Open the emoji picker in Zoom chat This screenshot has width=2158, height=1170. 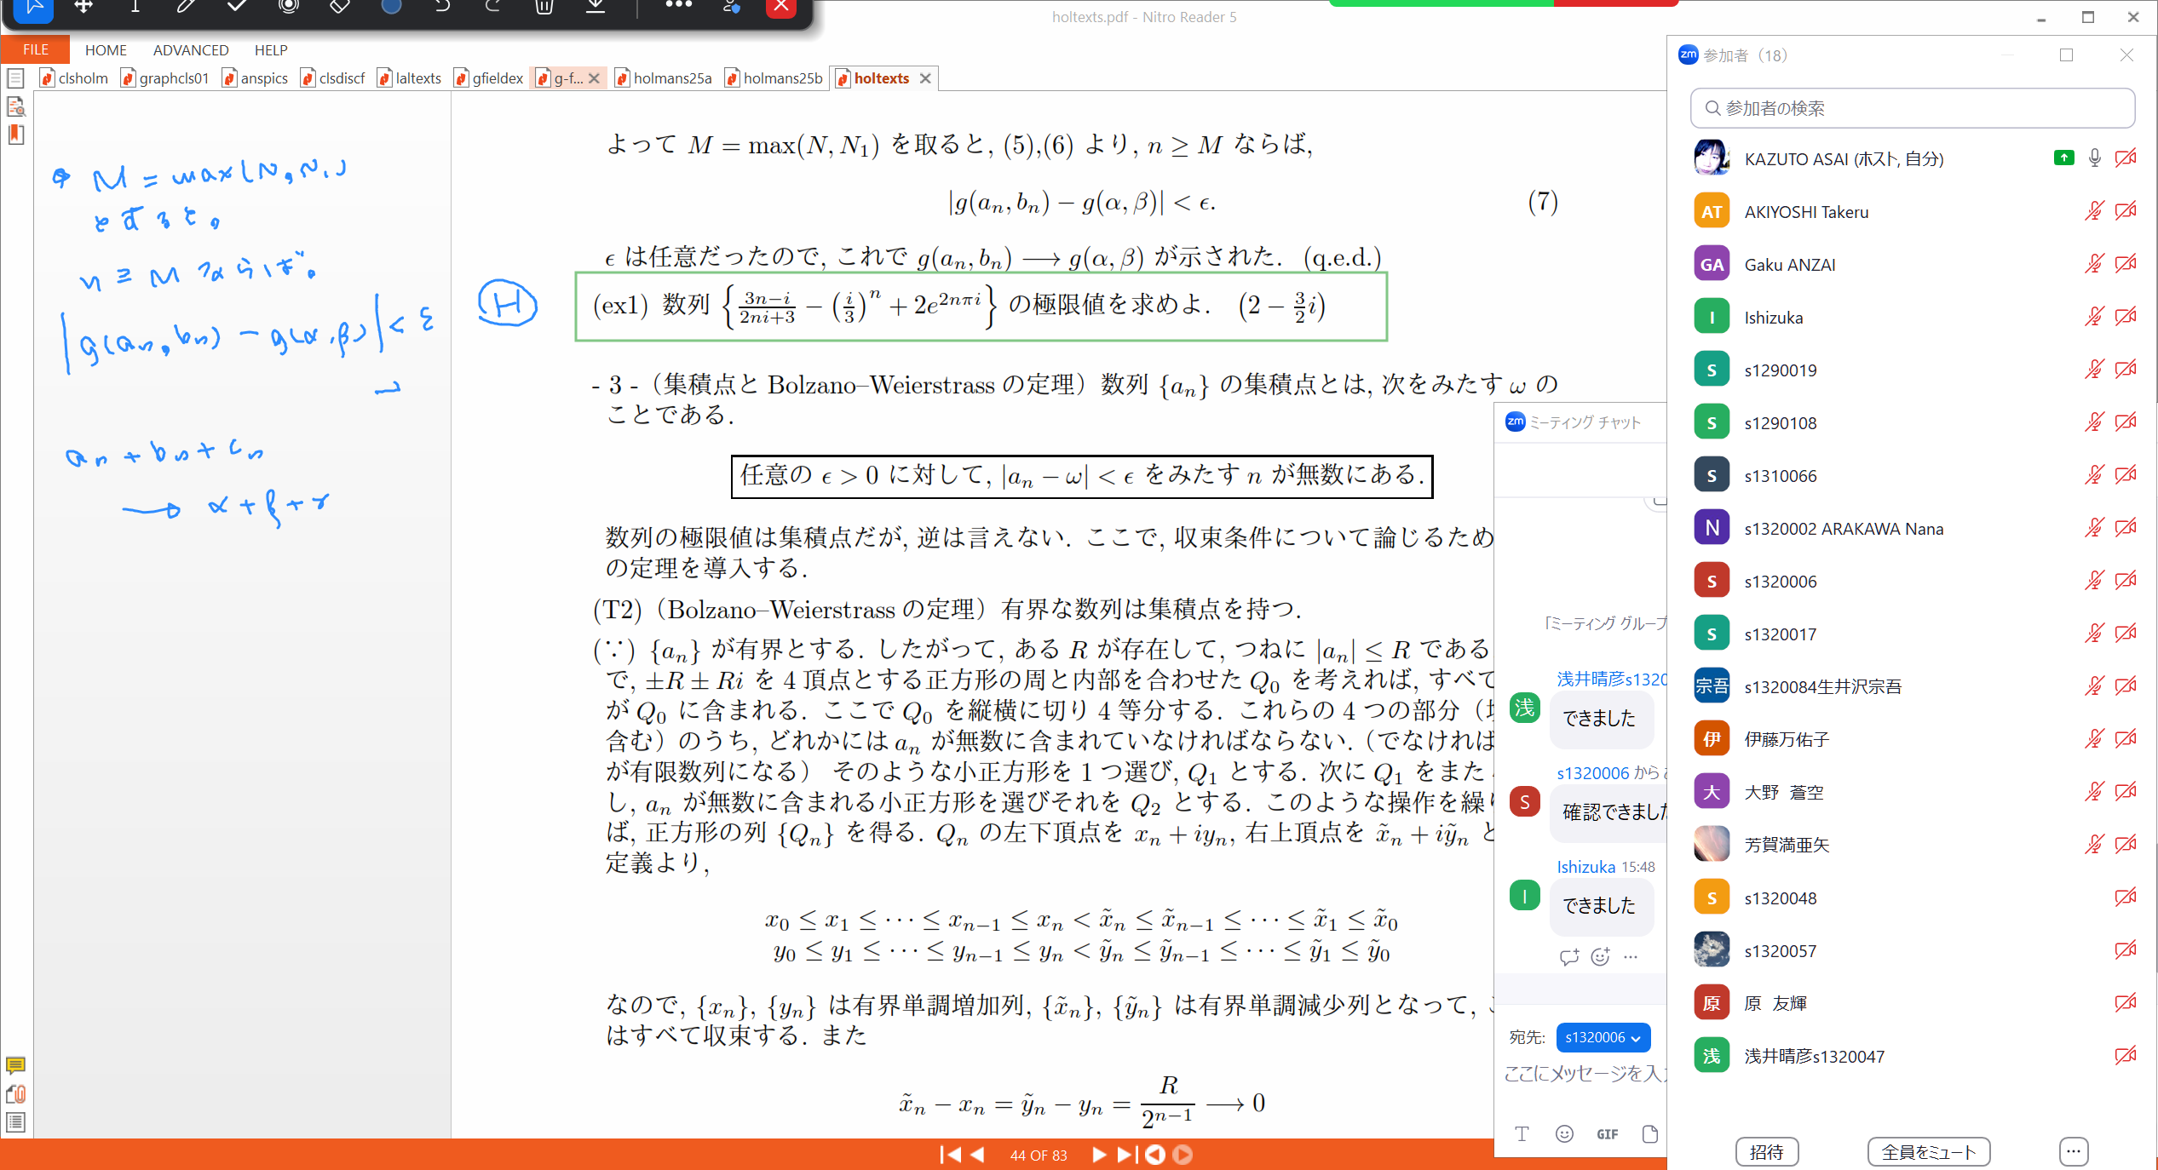point(1563,1133)
